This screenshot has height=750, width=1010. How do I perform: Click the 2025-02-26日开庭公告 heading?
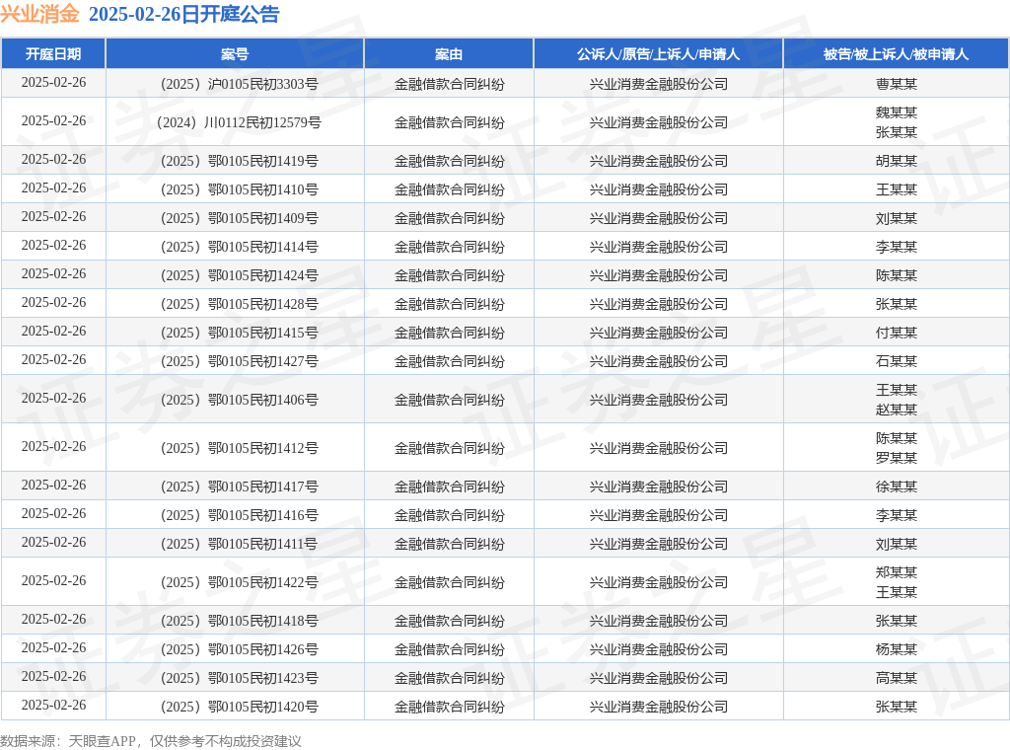[183, 14]
